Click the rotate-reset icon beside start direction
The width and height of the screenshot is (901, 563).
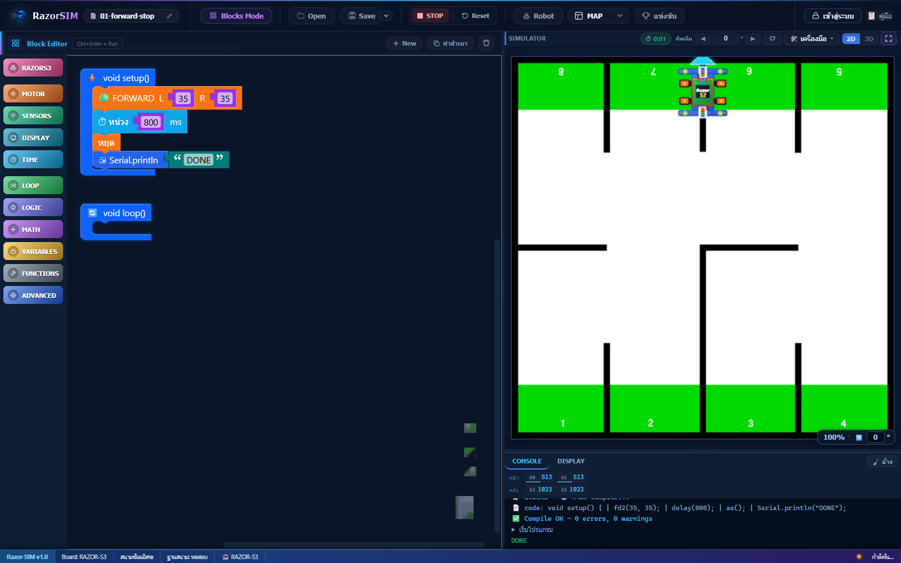pyautogui.click(x=773, y=38)
